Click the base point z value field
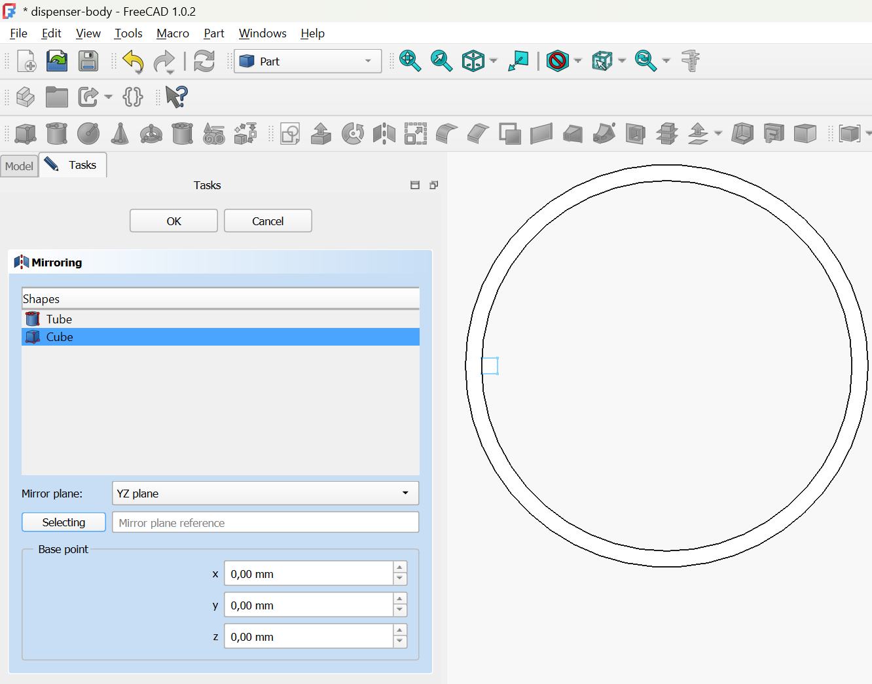Viewport: 872px width, 684px height. [x=308, y=636]
